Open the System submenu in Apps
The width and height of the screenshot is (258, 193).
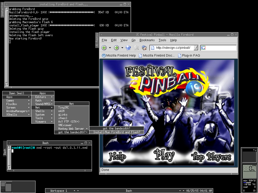click(43, 115)
